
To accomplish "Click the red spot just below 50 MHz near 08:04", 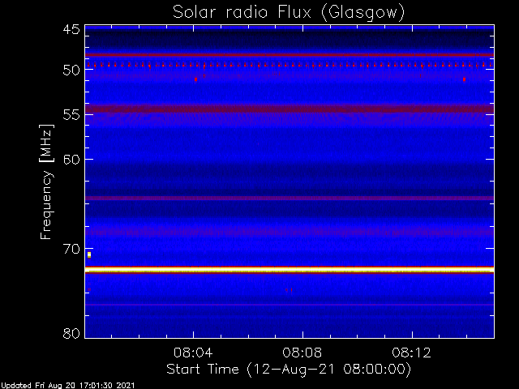I will (196, 79).
